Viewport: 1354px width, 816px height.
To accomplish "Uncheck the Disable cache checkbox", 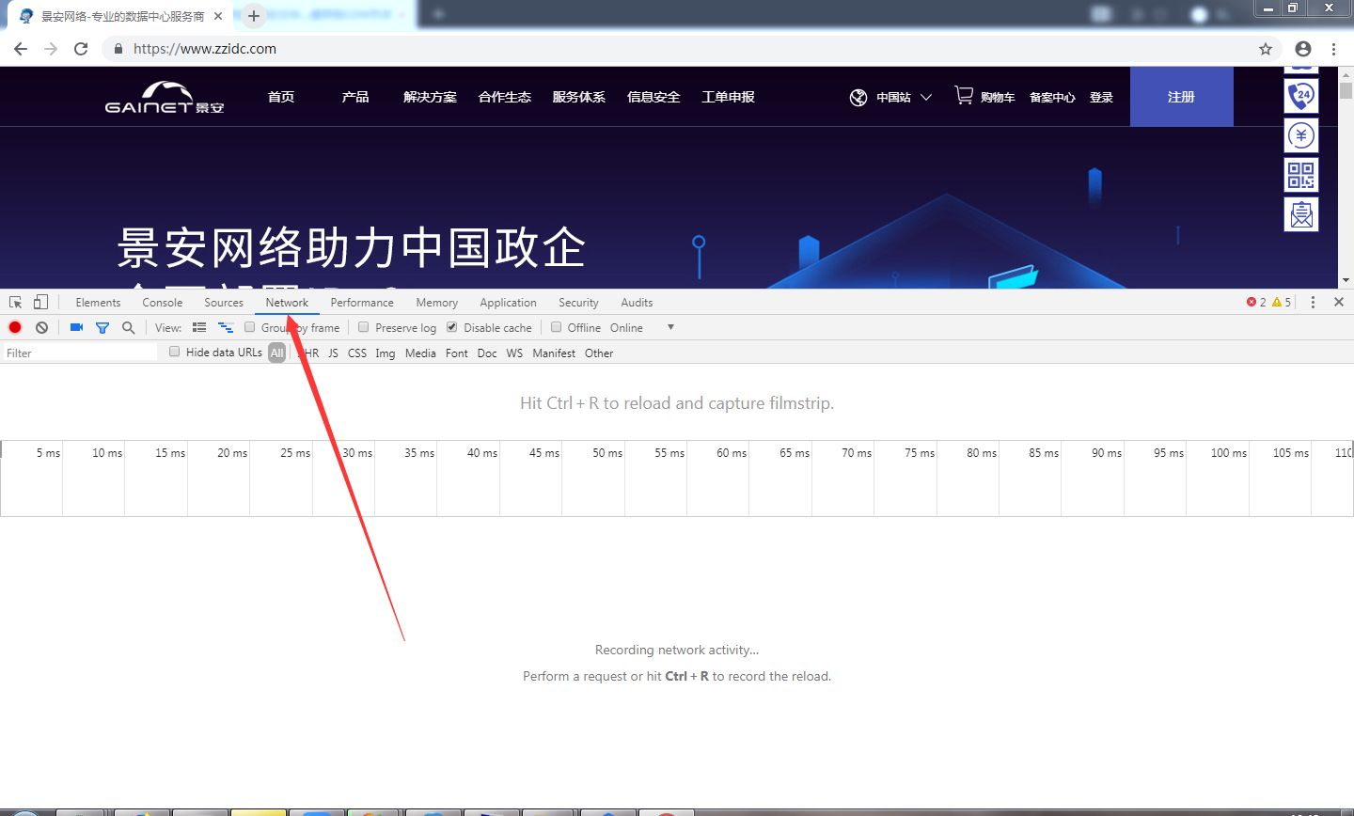I will pyautogui.click(x=451, y=327).
